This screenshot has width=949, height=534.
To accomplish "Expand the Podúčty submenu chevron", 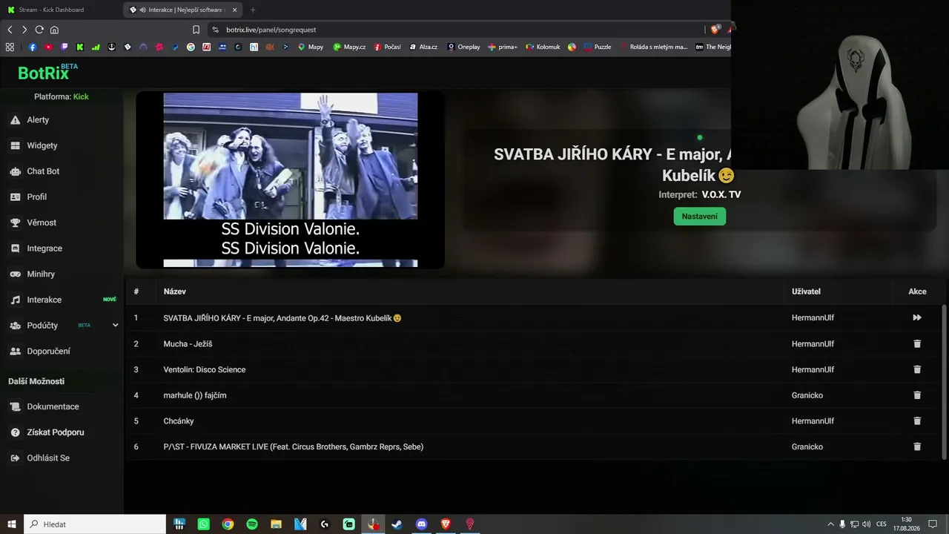I will [x=115, y=326].
